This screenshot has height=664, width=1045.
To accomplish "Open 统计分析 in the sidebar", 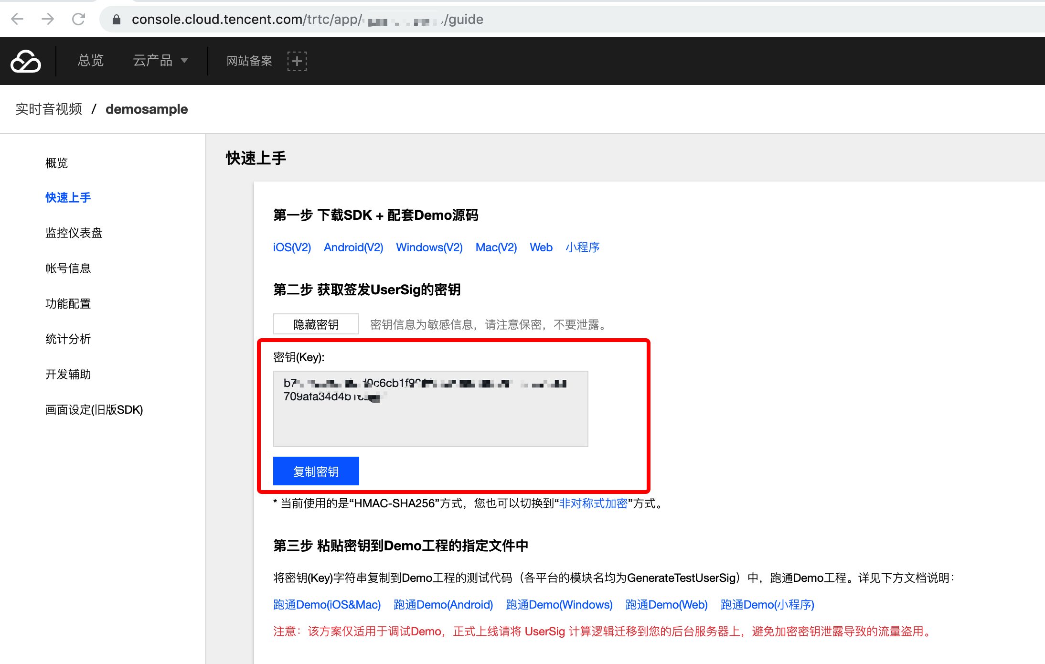I will [68, 339].
